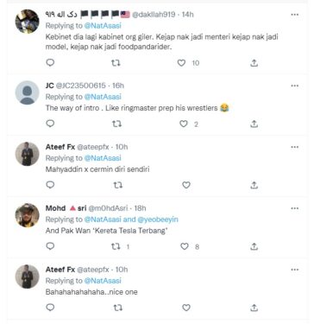The width and height of the screenshot is (320, 324).
Task: Retweet Mohd Asri's Kereta Tesla Terbang tweet
Action: pyautogui.click(x=116, y=246)
